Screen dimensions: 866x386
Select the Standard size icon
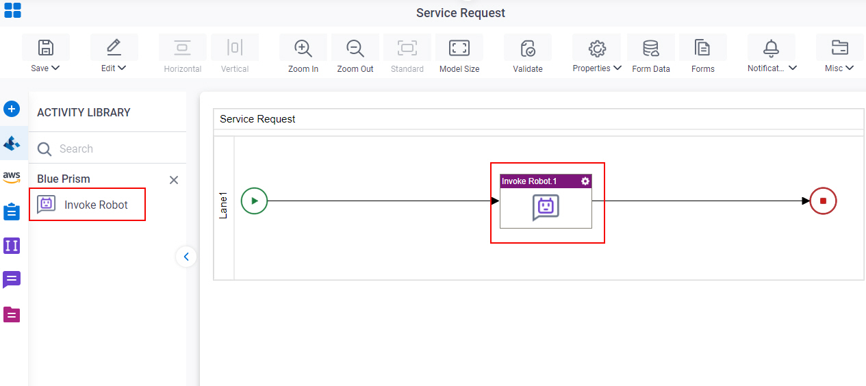pyautogui.click(x=407, y=48)
